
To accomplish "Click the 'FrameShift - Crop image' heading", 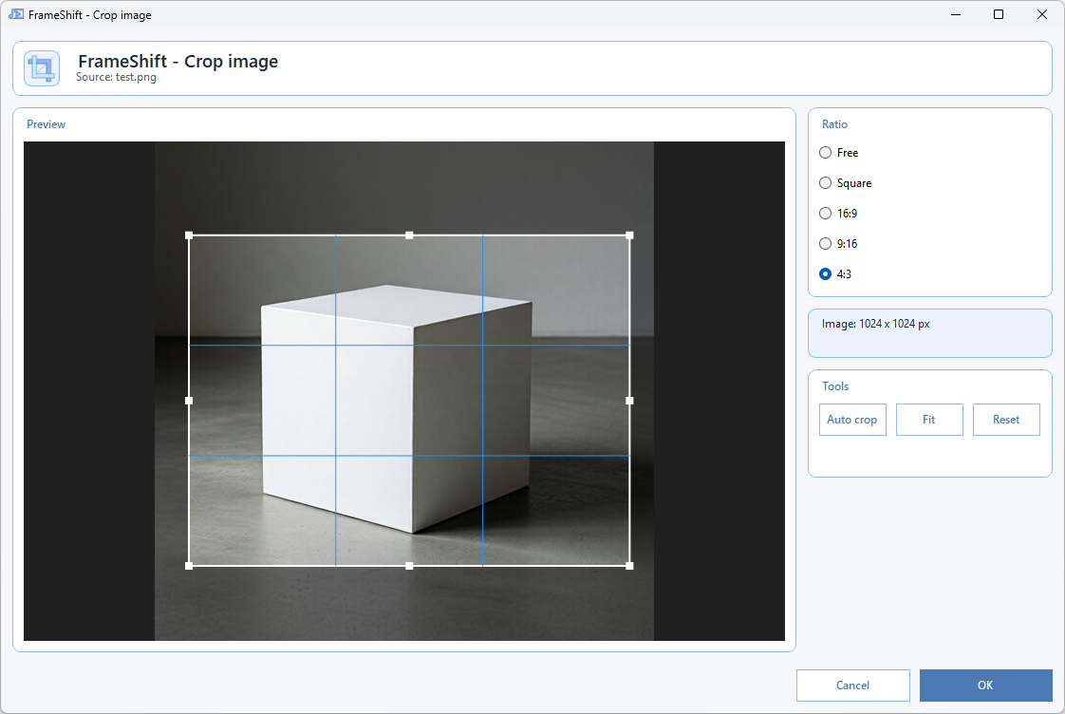I will point(177,61).
